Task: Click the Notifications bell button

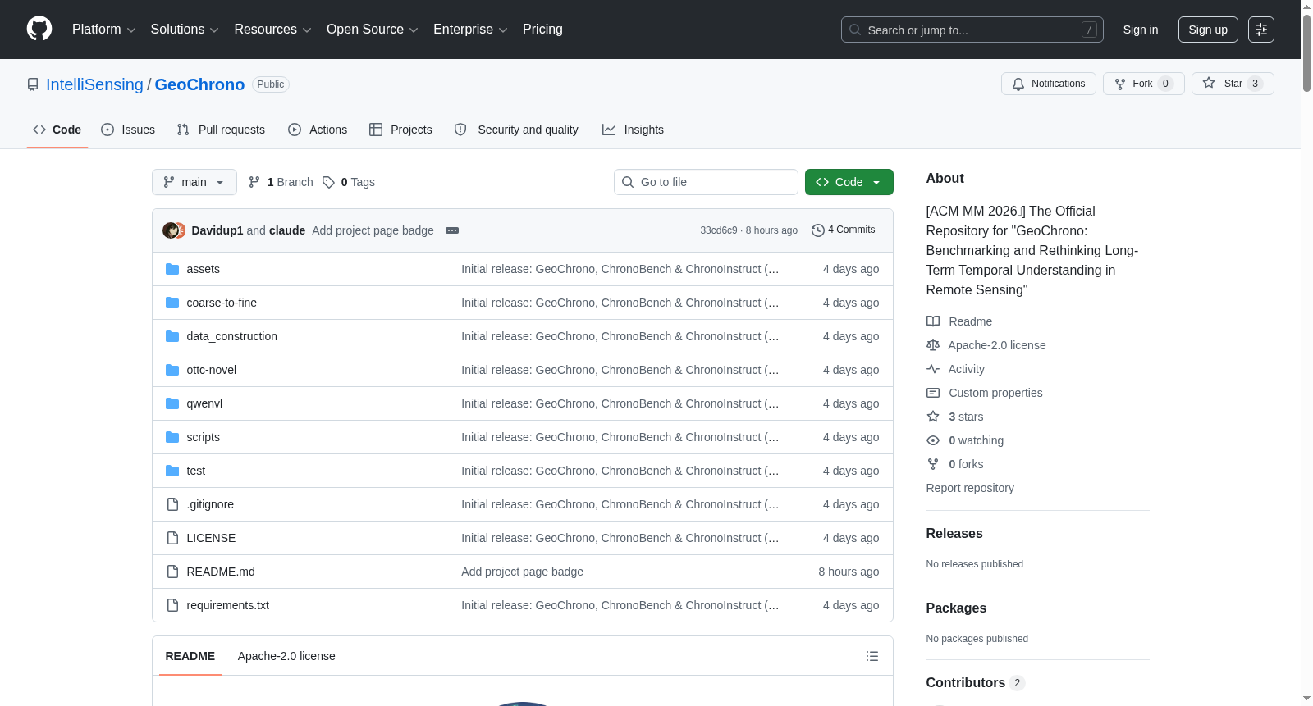Action: tap(1048, 84)
